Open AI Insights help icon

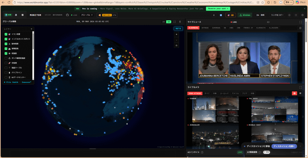[x=202, y=152]
